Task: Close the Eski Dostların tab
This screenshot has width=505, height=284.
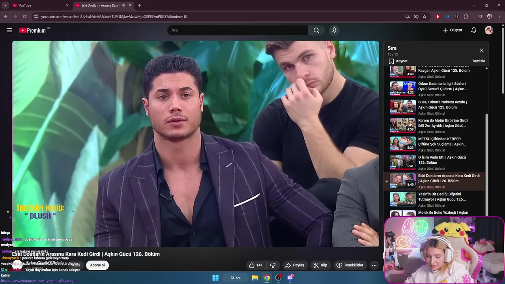Action: 130,6
